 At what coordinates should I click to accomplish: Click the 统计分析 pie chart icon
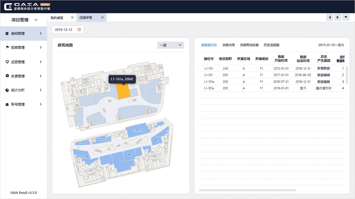[7, 90]
